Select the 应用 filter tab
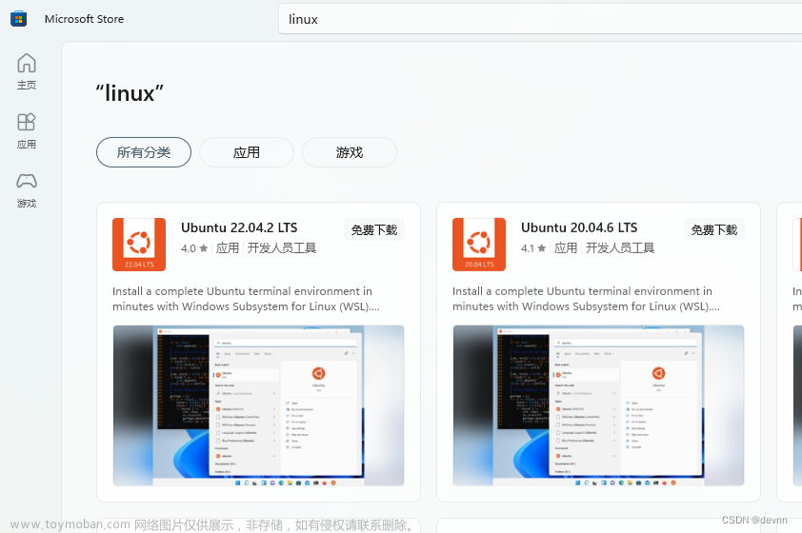This screenshot has width=802, height=533. pos(247,152)
